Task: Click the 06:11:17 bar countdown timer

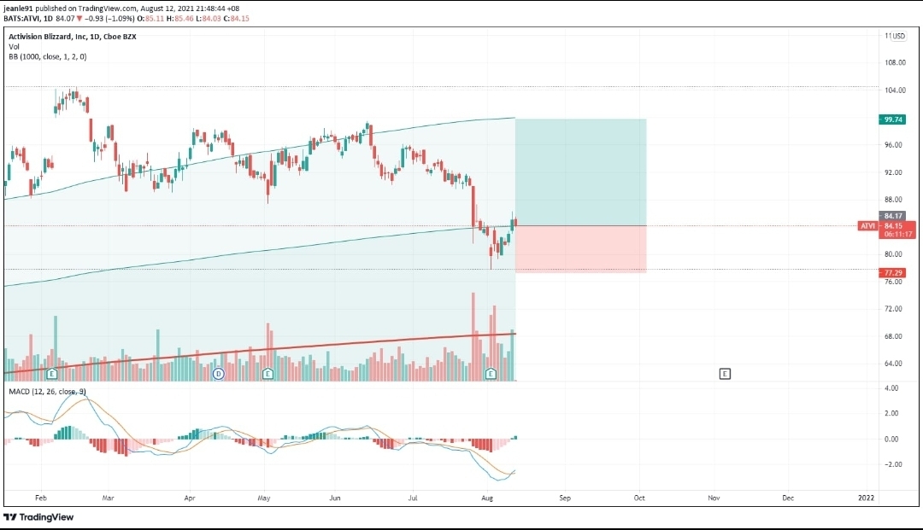Action: pos(898,234)
